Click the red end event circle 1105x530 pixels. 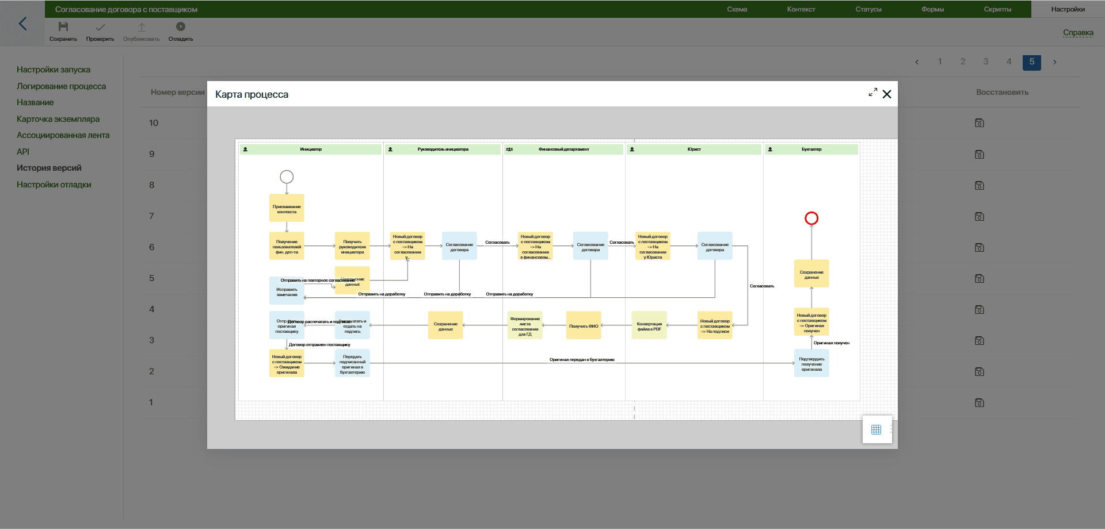point(811,218)
